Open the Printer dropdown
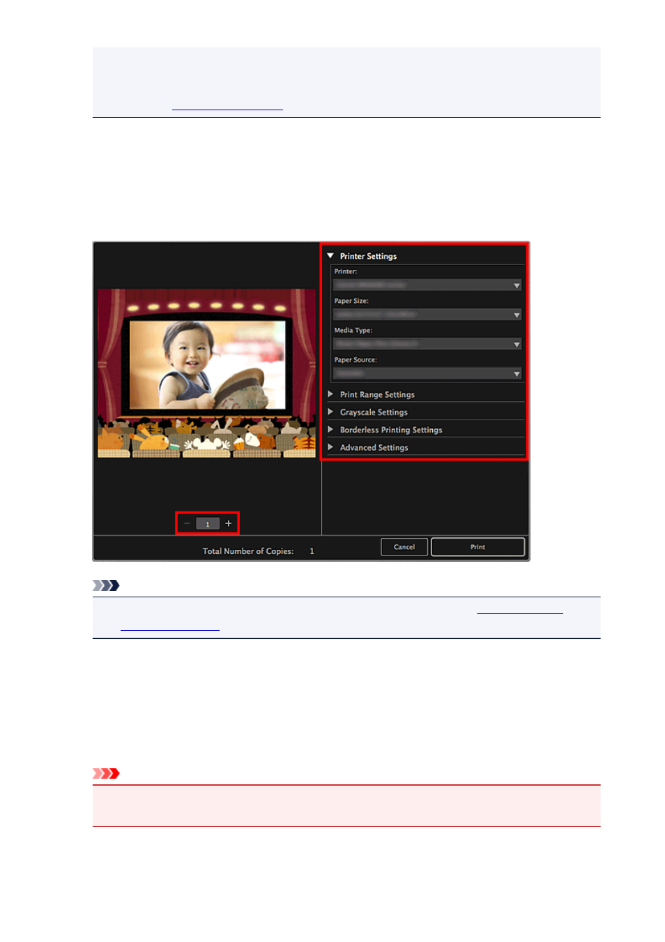The height and width of the screenshot is (942, 665). 427,285
